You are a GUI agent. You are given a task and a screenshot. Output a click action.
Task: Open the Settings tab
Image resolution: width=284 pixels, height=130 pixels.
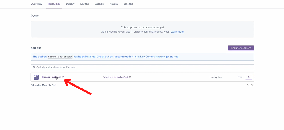129,4
